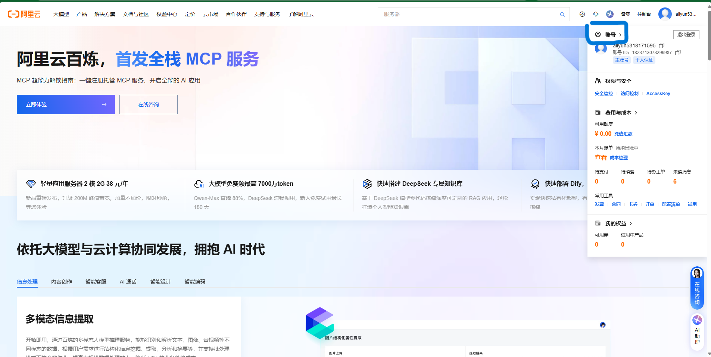Click the page vertical scrollbar thumb
The height and width of the screenshot is (357, 711).
[709, 35]
